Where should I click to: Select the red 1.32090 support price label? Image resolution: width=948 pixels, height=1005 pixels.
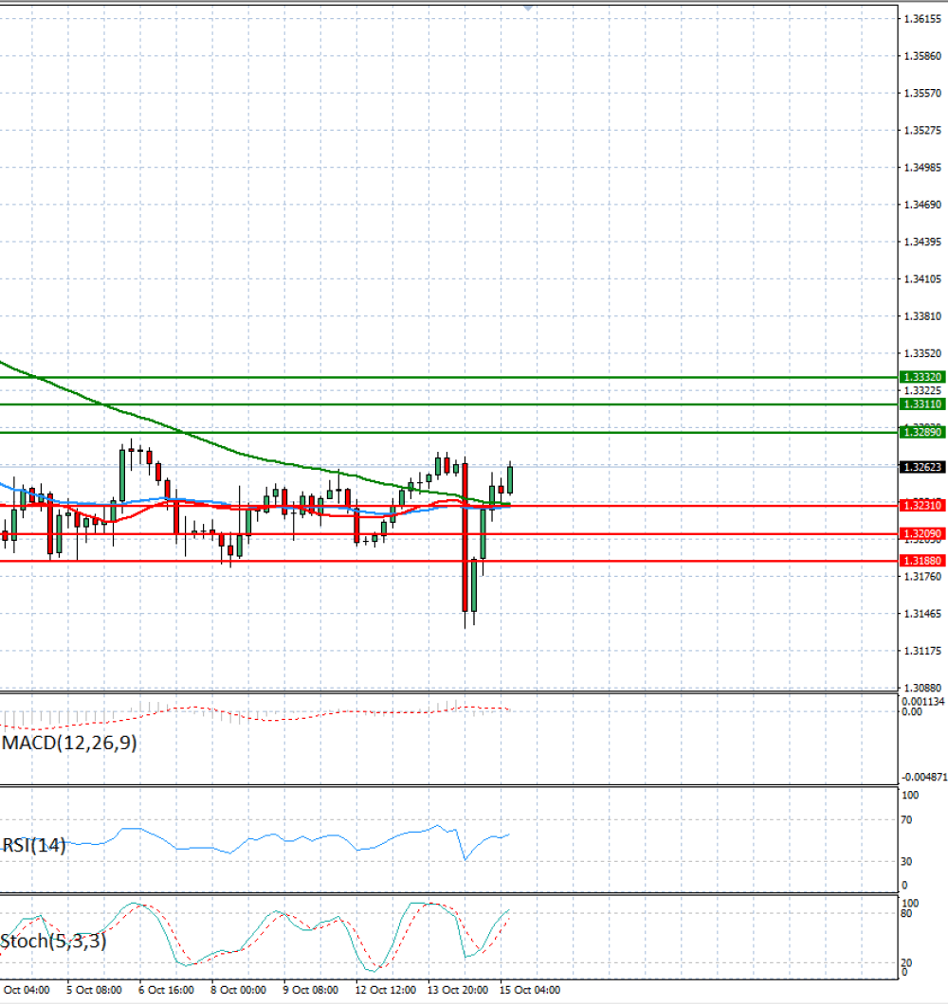coord(922,533)
